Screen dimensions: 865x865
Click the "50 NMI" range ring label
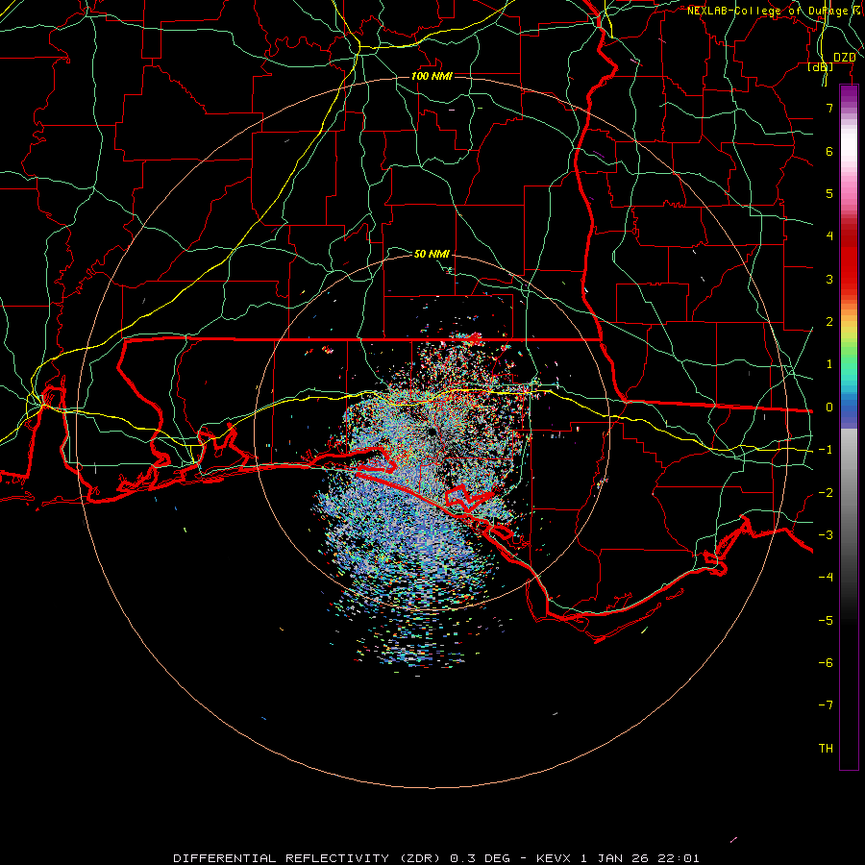[x=432, y=254]
